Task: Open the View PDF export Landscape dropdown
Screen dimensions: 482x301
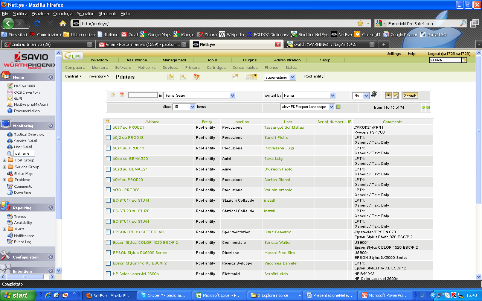Action: click(308, 107)
